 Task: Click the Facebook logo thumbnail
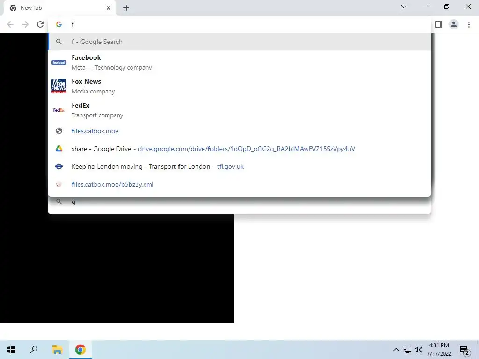59,62
